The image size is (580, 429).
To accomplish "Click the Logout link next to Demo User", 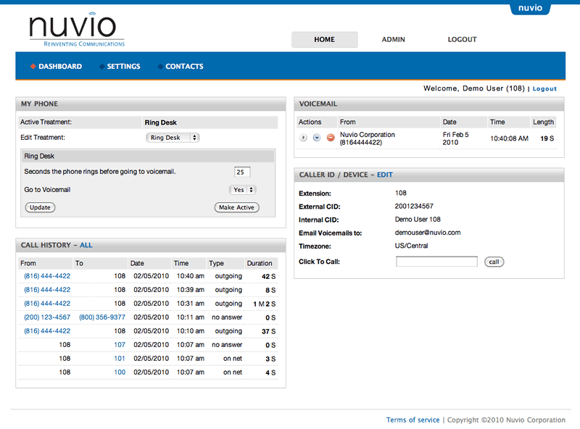I will 544,88.
